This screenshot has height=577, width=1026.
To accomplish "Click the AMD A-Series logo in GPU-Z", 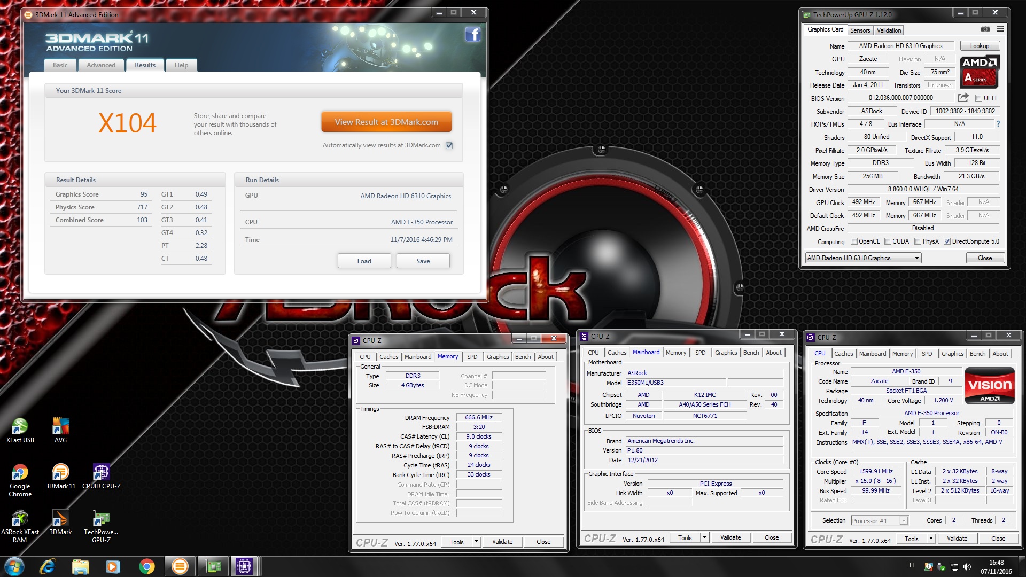I will [x=980, y=72].
